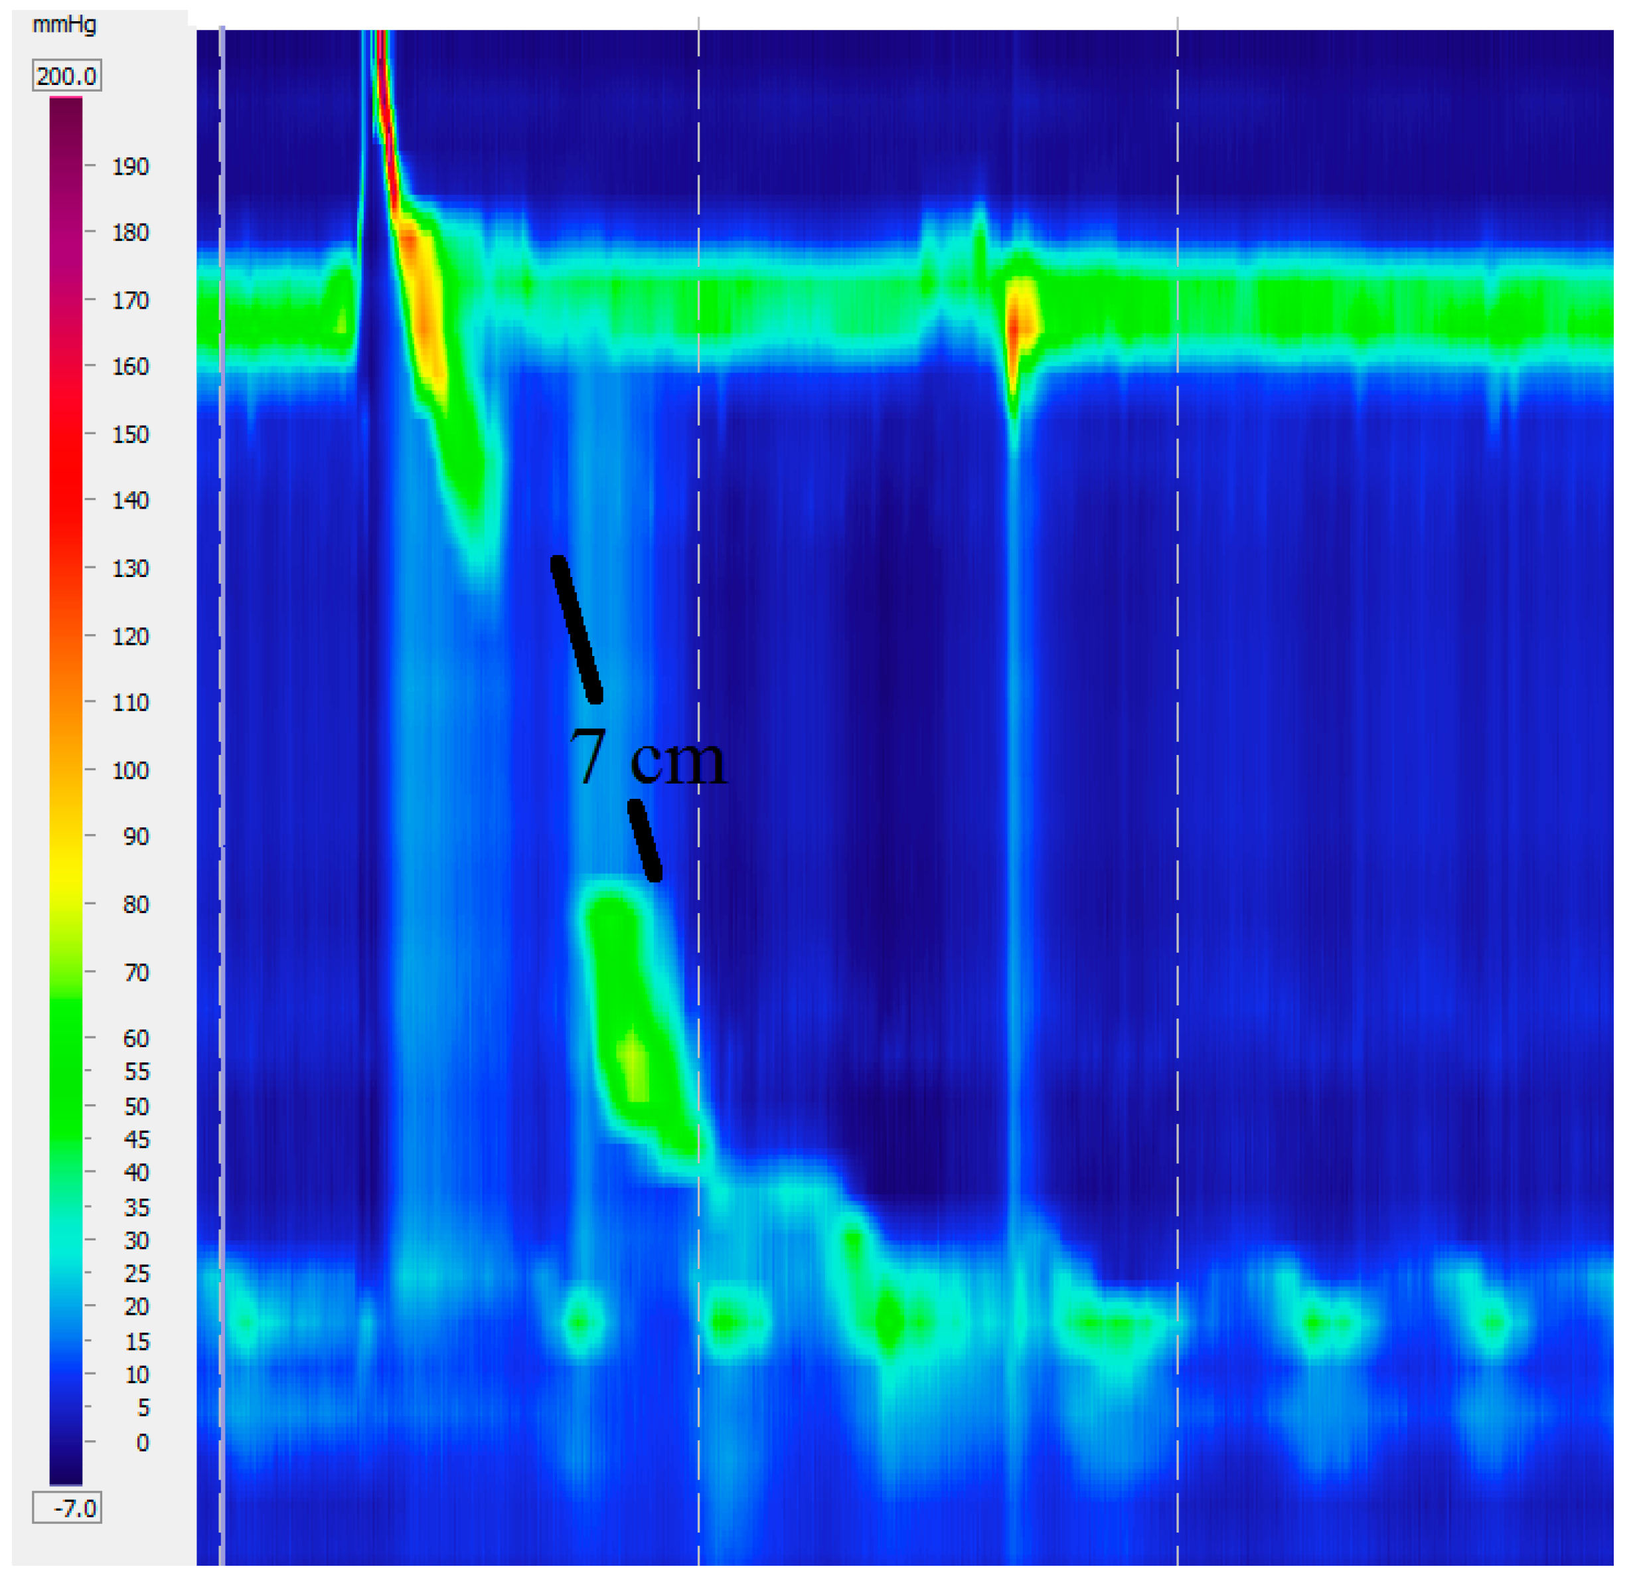The width and height of the screenshot is (1637, 1585).
Task: Click the color scale at 50 mmHg
Action: (66, 1106)
